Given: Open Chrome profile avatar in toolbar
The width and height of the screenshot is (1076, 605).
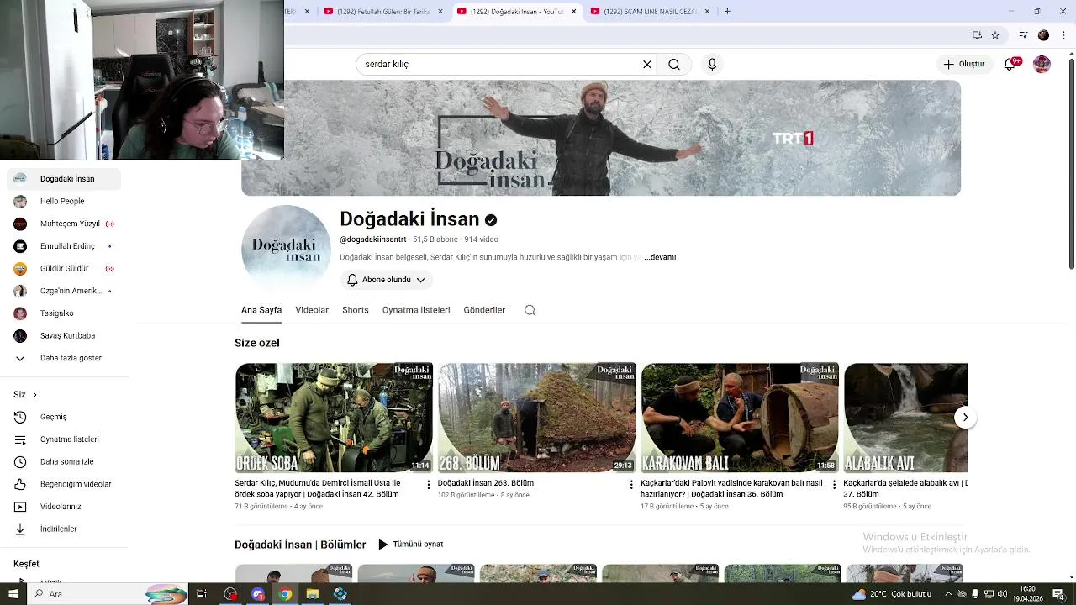Looking at the screenshot, I should coord(1043,35).
